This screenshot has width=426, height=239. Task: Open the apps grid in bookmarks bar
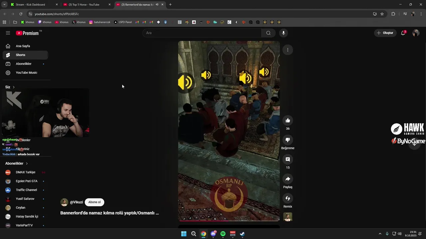4,22
